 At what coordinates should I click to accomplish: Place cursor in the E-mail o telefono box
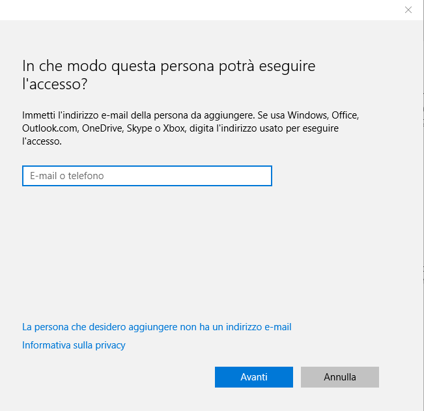point(147,176)
